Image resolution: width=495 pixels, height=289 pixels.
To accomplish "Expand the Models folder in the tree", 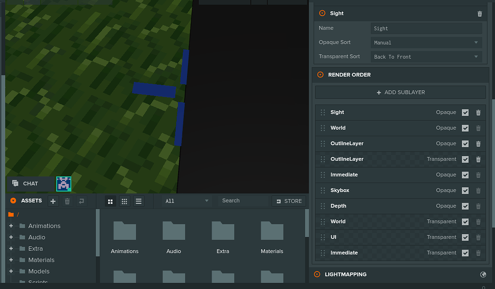I will pyautogui.click(x=11, y=271).
